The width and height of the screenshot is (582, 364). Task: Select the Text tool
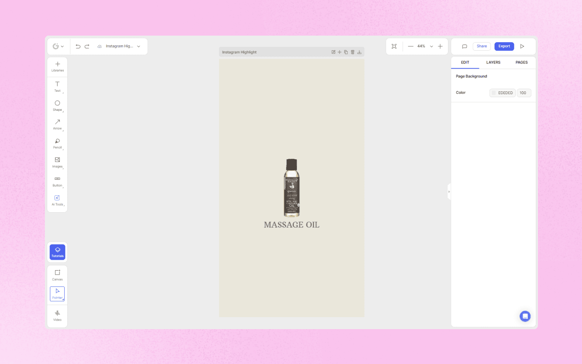click(x=57, y=86)
